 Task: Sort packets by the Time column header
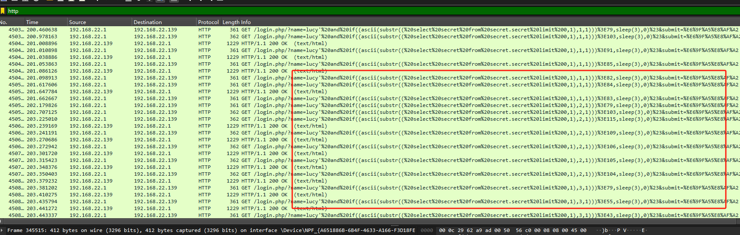(x=32, y=22)
